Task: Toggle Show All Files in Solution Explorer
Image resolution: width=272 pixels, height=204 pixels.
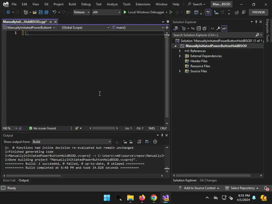Action: point(205,28)
